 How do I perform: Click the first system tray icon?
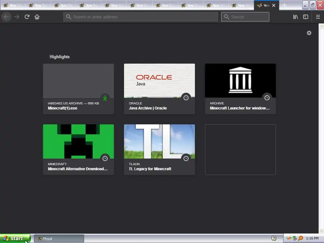(x=289, y=238)
